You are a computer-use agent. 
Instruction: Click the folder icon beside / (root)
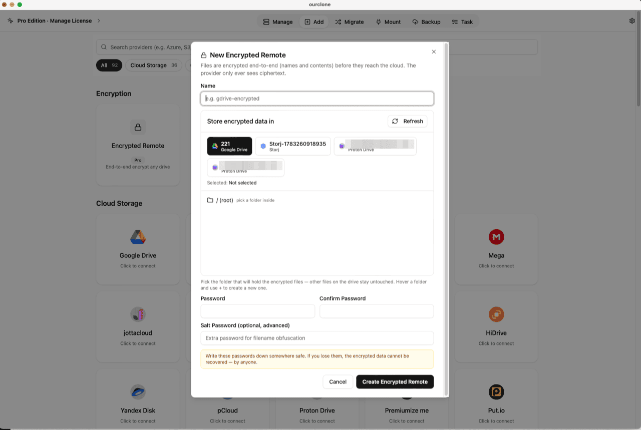210,200
